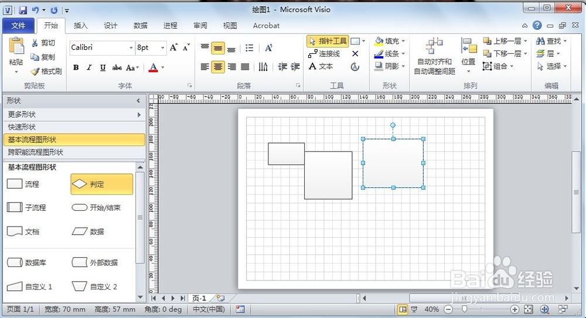
Task: Click the rotation handle above selected shape
Action: (x=393, y=125)
